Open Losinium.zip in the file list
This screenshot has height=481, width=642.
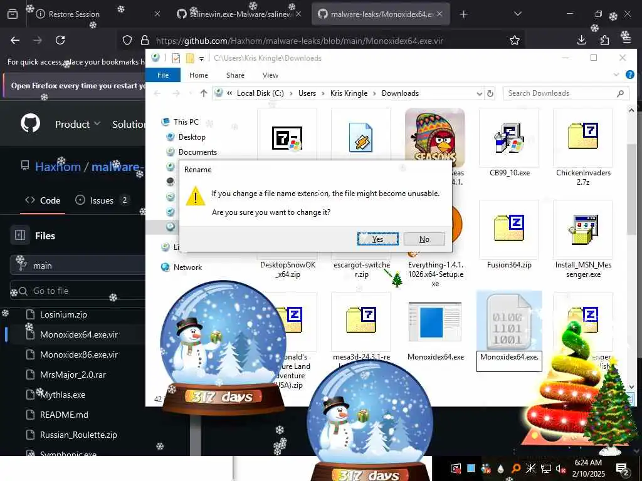pyautogui.click(x=63, y=314)
